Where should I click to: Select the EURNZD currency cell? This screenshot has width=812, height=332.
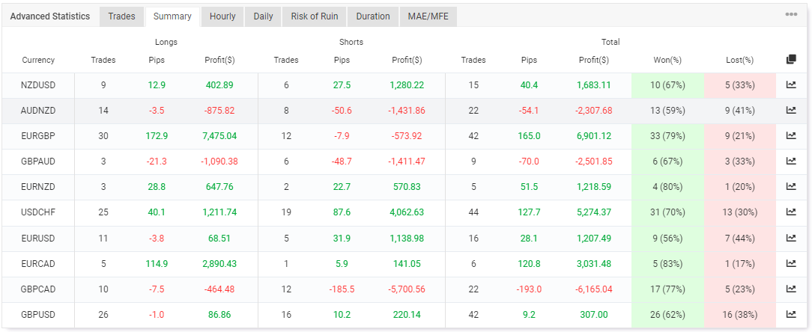tap(38, 187)
